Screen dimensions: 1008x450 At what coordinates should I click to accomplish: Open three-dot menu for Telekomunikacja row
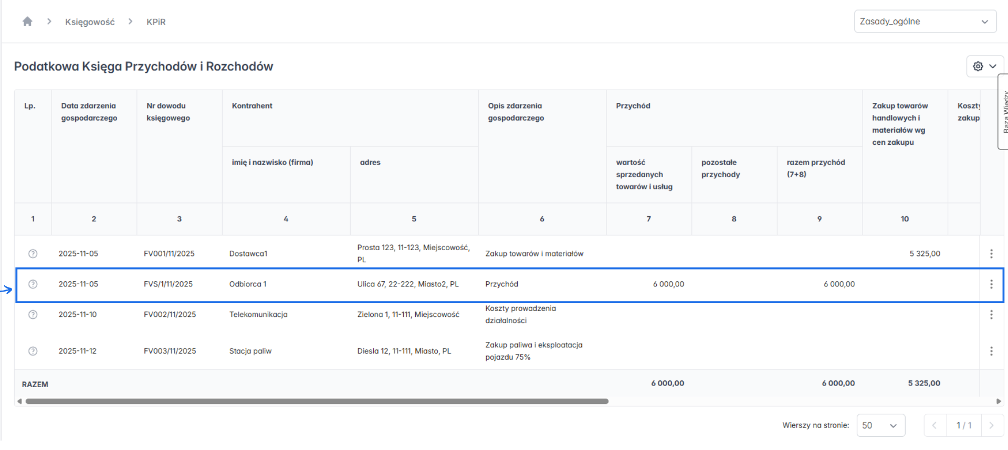coord(991,315)
